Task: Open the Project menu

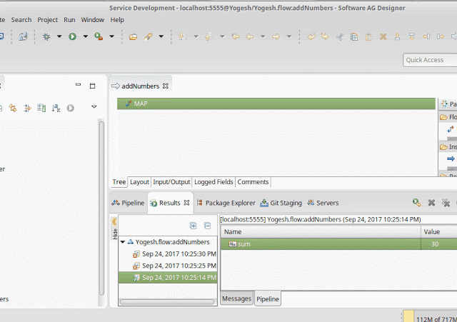Action: 47,20
